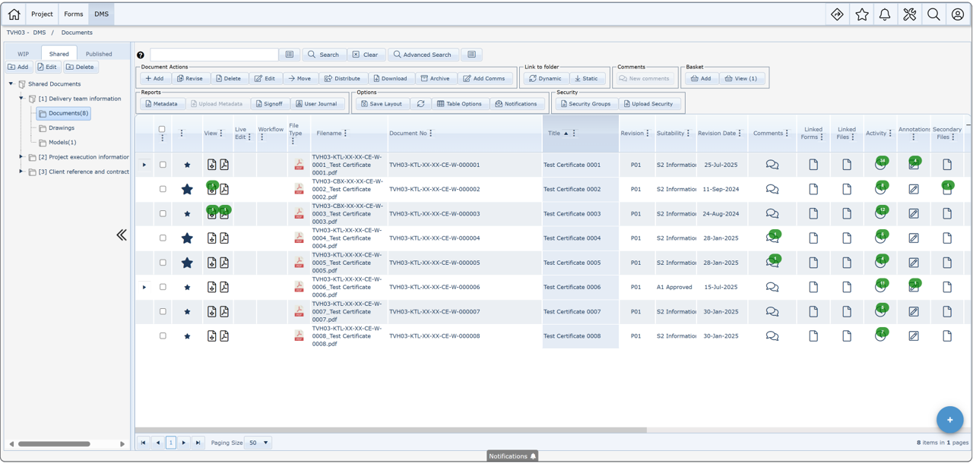Collapse the Shared Documents tree node arrow

(x=11, y=83)
